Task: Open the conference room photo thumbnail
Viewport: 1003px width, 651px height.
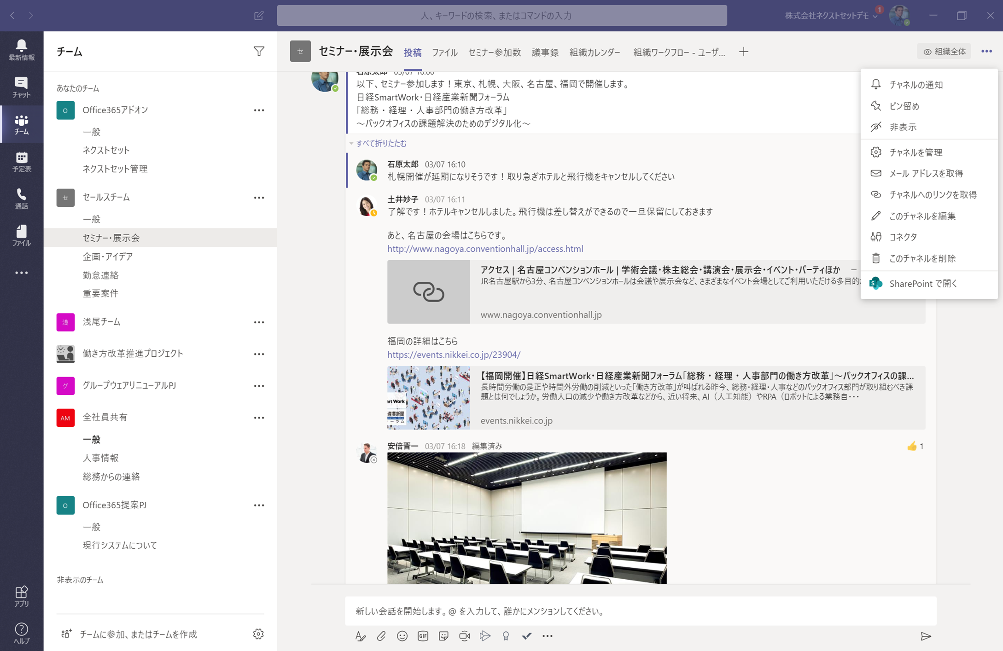Action: [x=527, y=518]
